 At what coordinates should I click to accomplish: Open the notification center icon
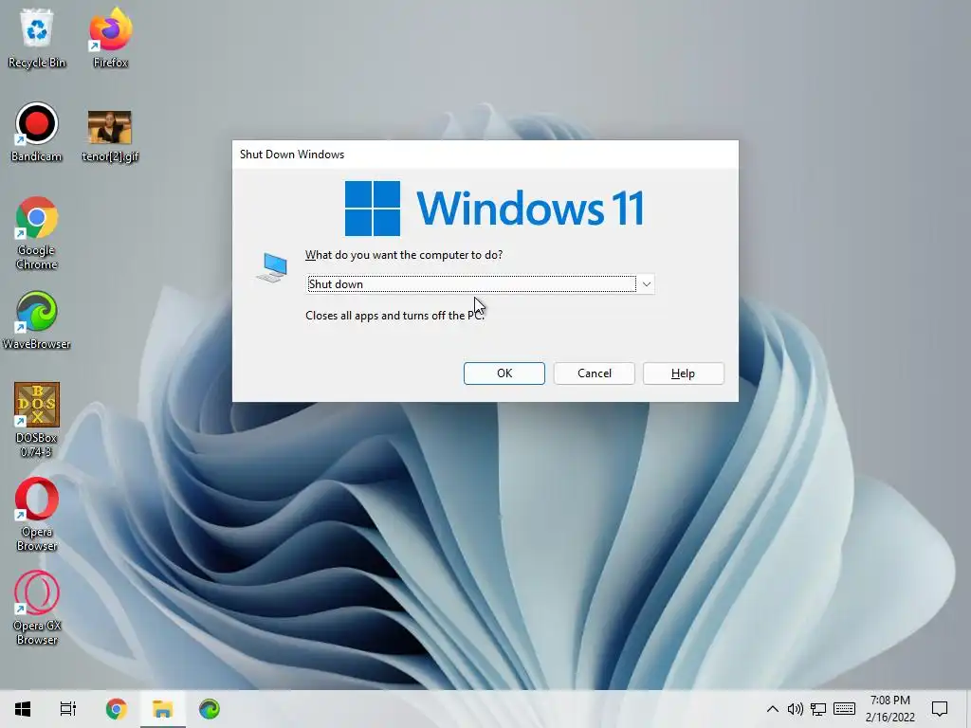[x=940, y=709]
